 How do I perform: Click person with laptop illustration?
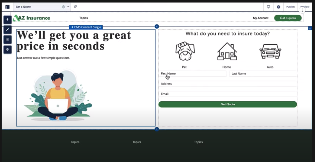coord(58,96)
